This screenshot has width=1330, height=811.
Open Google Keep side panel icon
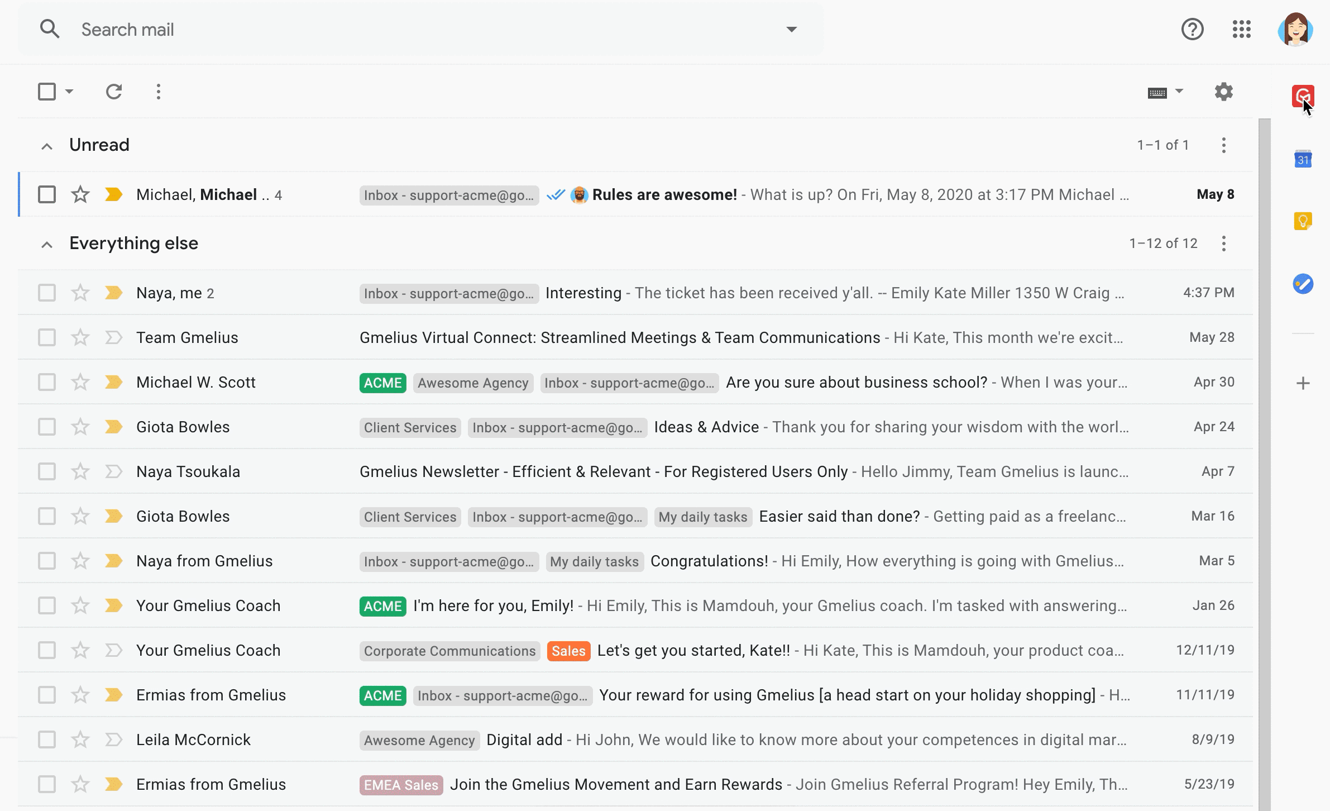(1303, 221)
